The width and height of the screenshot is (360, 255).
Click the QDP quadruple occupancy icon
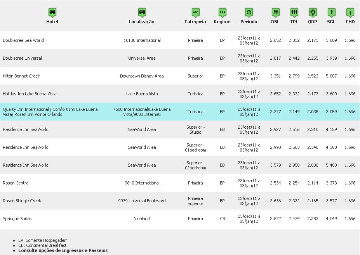[x=313, y=12]
